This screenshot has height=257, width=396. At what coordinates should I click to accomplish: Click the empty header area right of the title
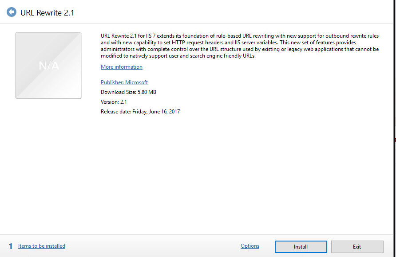click(231, 12)
